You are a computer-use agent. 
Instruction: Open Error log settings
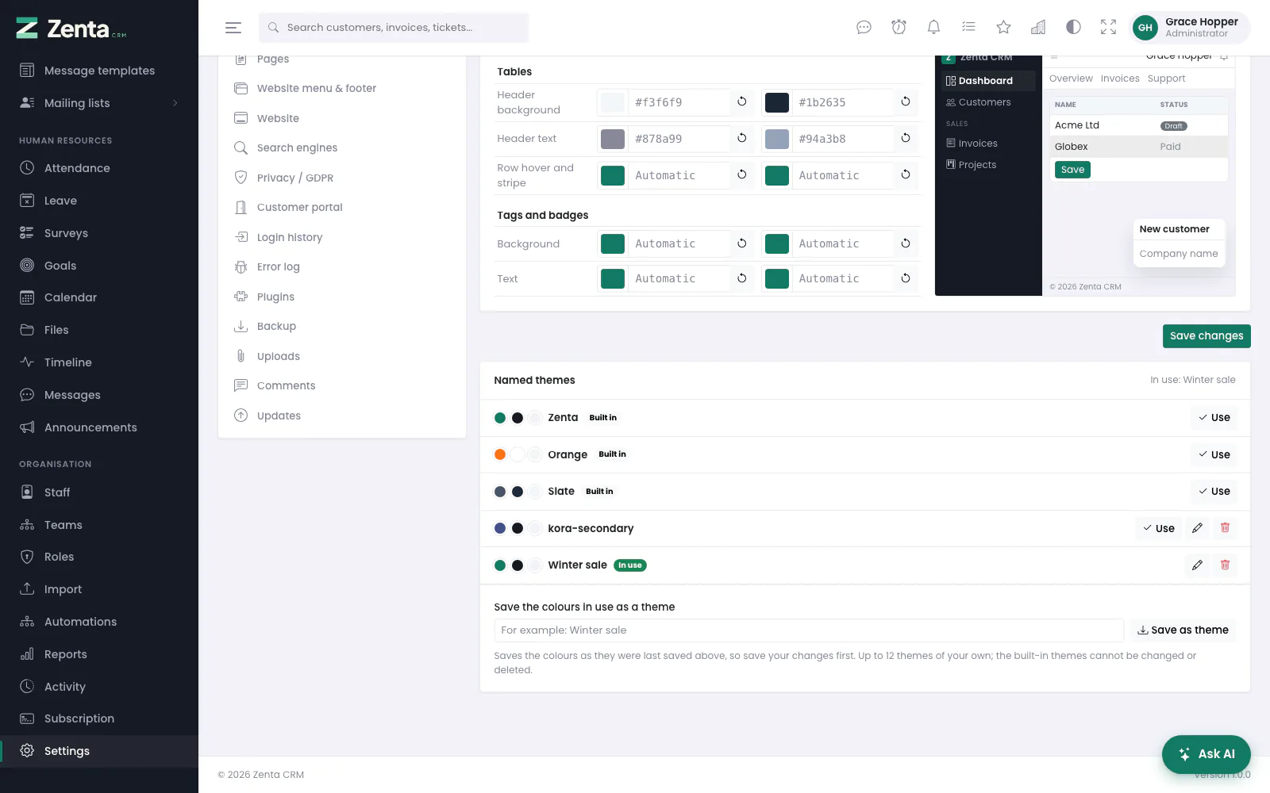pyautogui.click(x=342, y=266)
